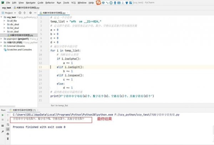The image size is (214, 145).
Task: Select the Scratches and Consoles row
Action: pyautogui.click(x=19, y=50)
